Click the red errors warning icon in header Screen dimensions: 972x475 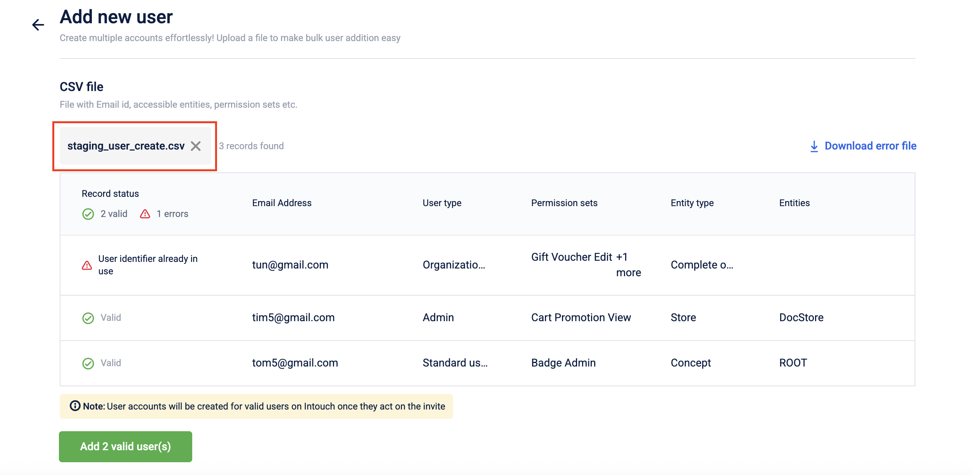pyautogui.click(x=145, y=214)
